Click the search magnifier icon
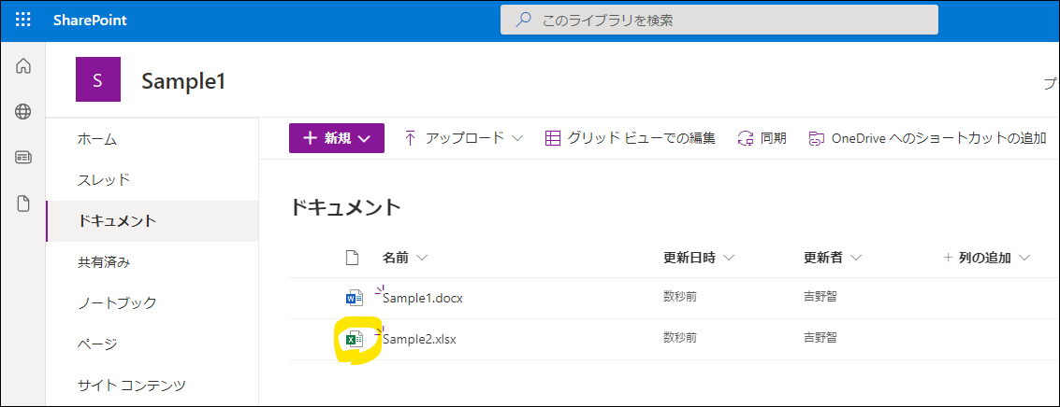 (x=523, y=21)
